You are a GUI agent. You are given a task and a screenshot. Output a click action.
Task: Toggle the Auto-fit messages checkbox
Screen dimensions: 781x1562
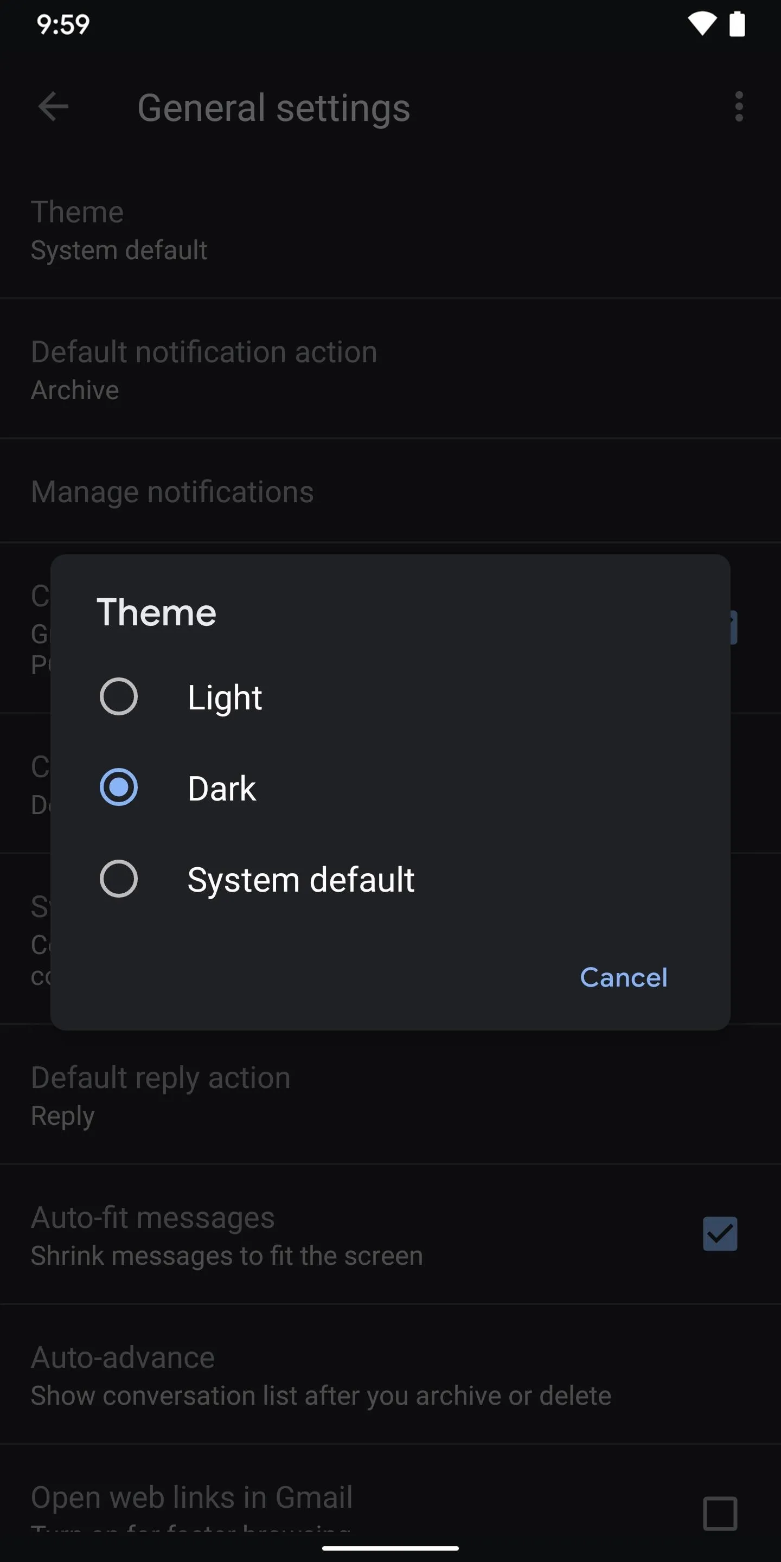(720, 1234)
